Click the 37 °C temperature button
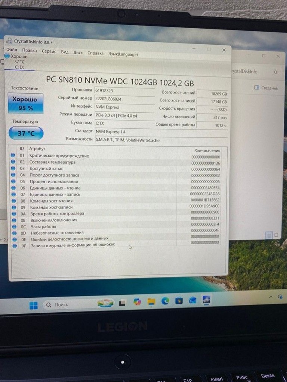 click(26, 133)
